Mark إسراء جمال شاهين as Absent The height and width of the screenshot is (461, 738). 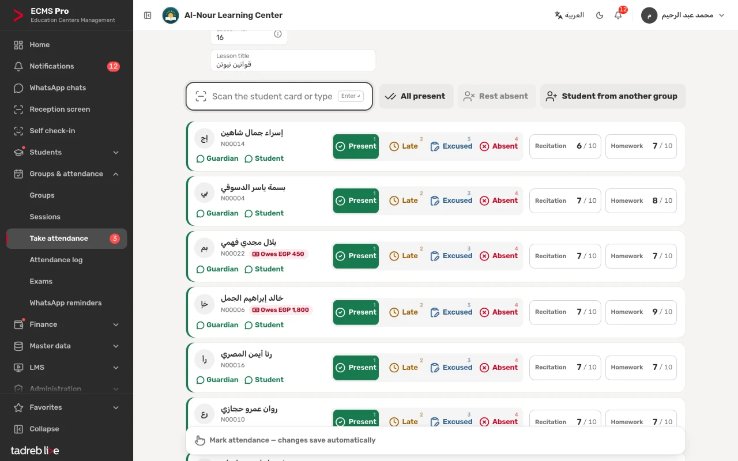click(x=499, y=146)
